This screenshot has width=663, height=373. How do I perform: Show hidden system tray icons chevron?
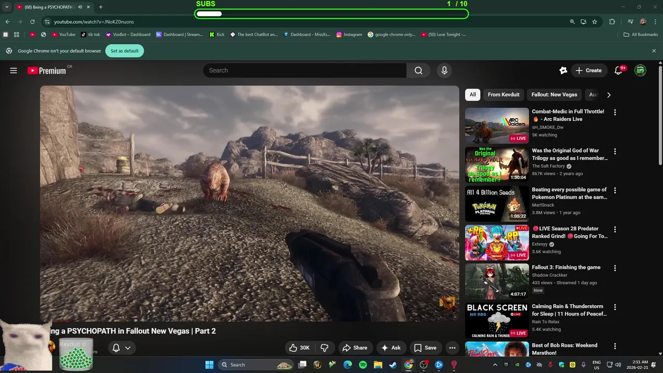pos(495,365)
